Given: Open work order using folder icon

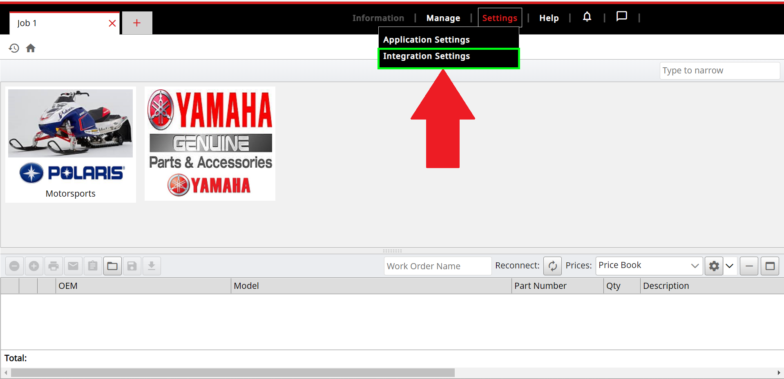Looking at the screenshot, I should [112, 266].
